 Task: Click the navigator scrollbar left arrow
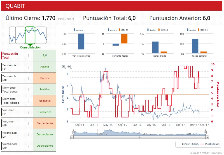tap(72, 137)
